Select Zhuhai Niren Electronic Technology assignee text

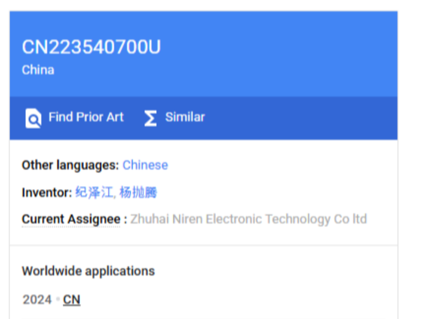(248, 219)
